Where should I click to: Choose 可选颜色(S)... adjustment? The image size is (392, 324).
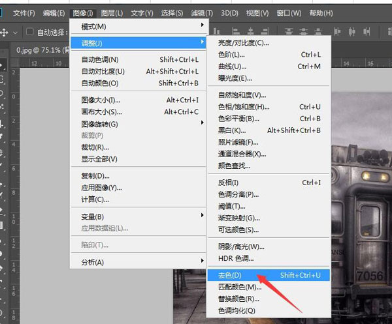[x=269, y=229]
